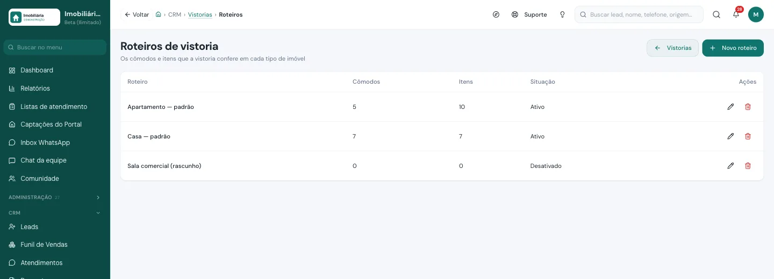Open Suporte help
Image resolution: width=774 pixels, height=279 pixels.
[529, 14]
